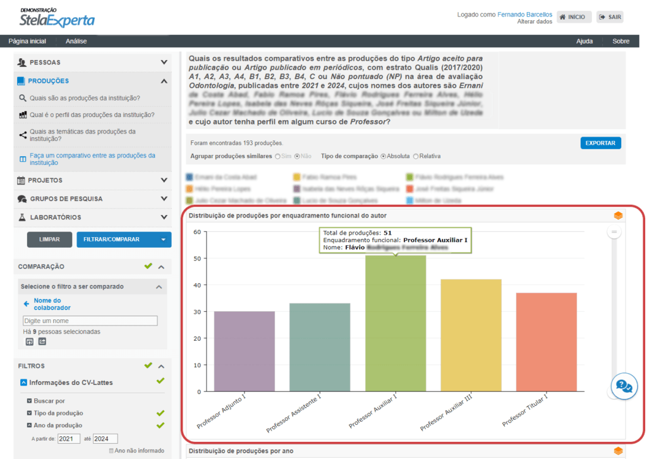Click the EXPORTAR button

click(x=600, y=143)
